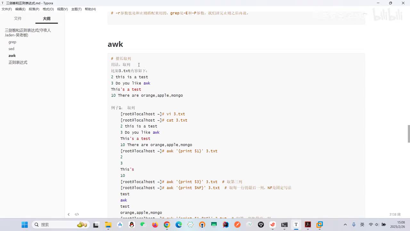
Task: Jump to 正则表达式 heading in outline
Action: tap(18, 62)
